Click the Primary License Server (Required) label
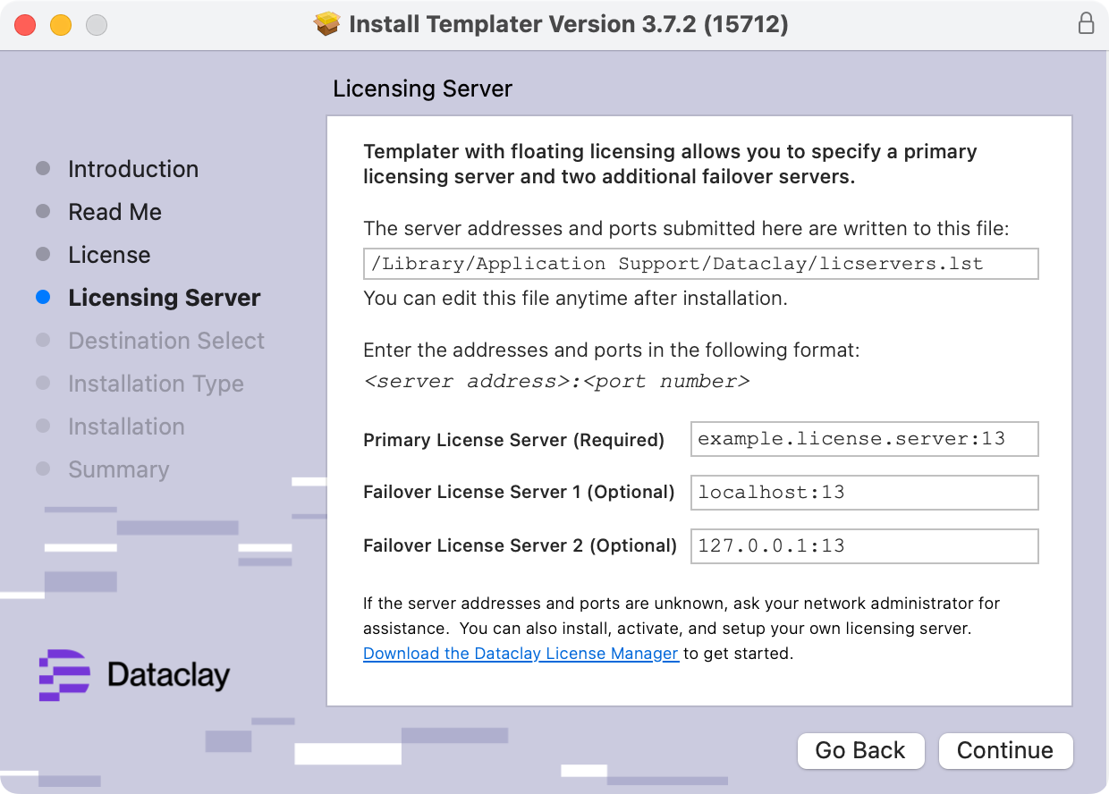 point(513,440)
